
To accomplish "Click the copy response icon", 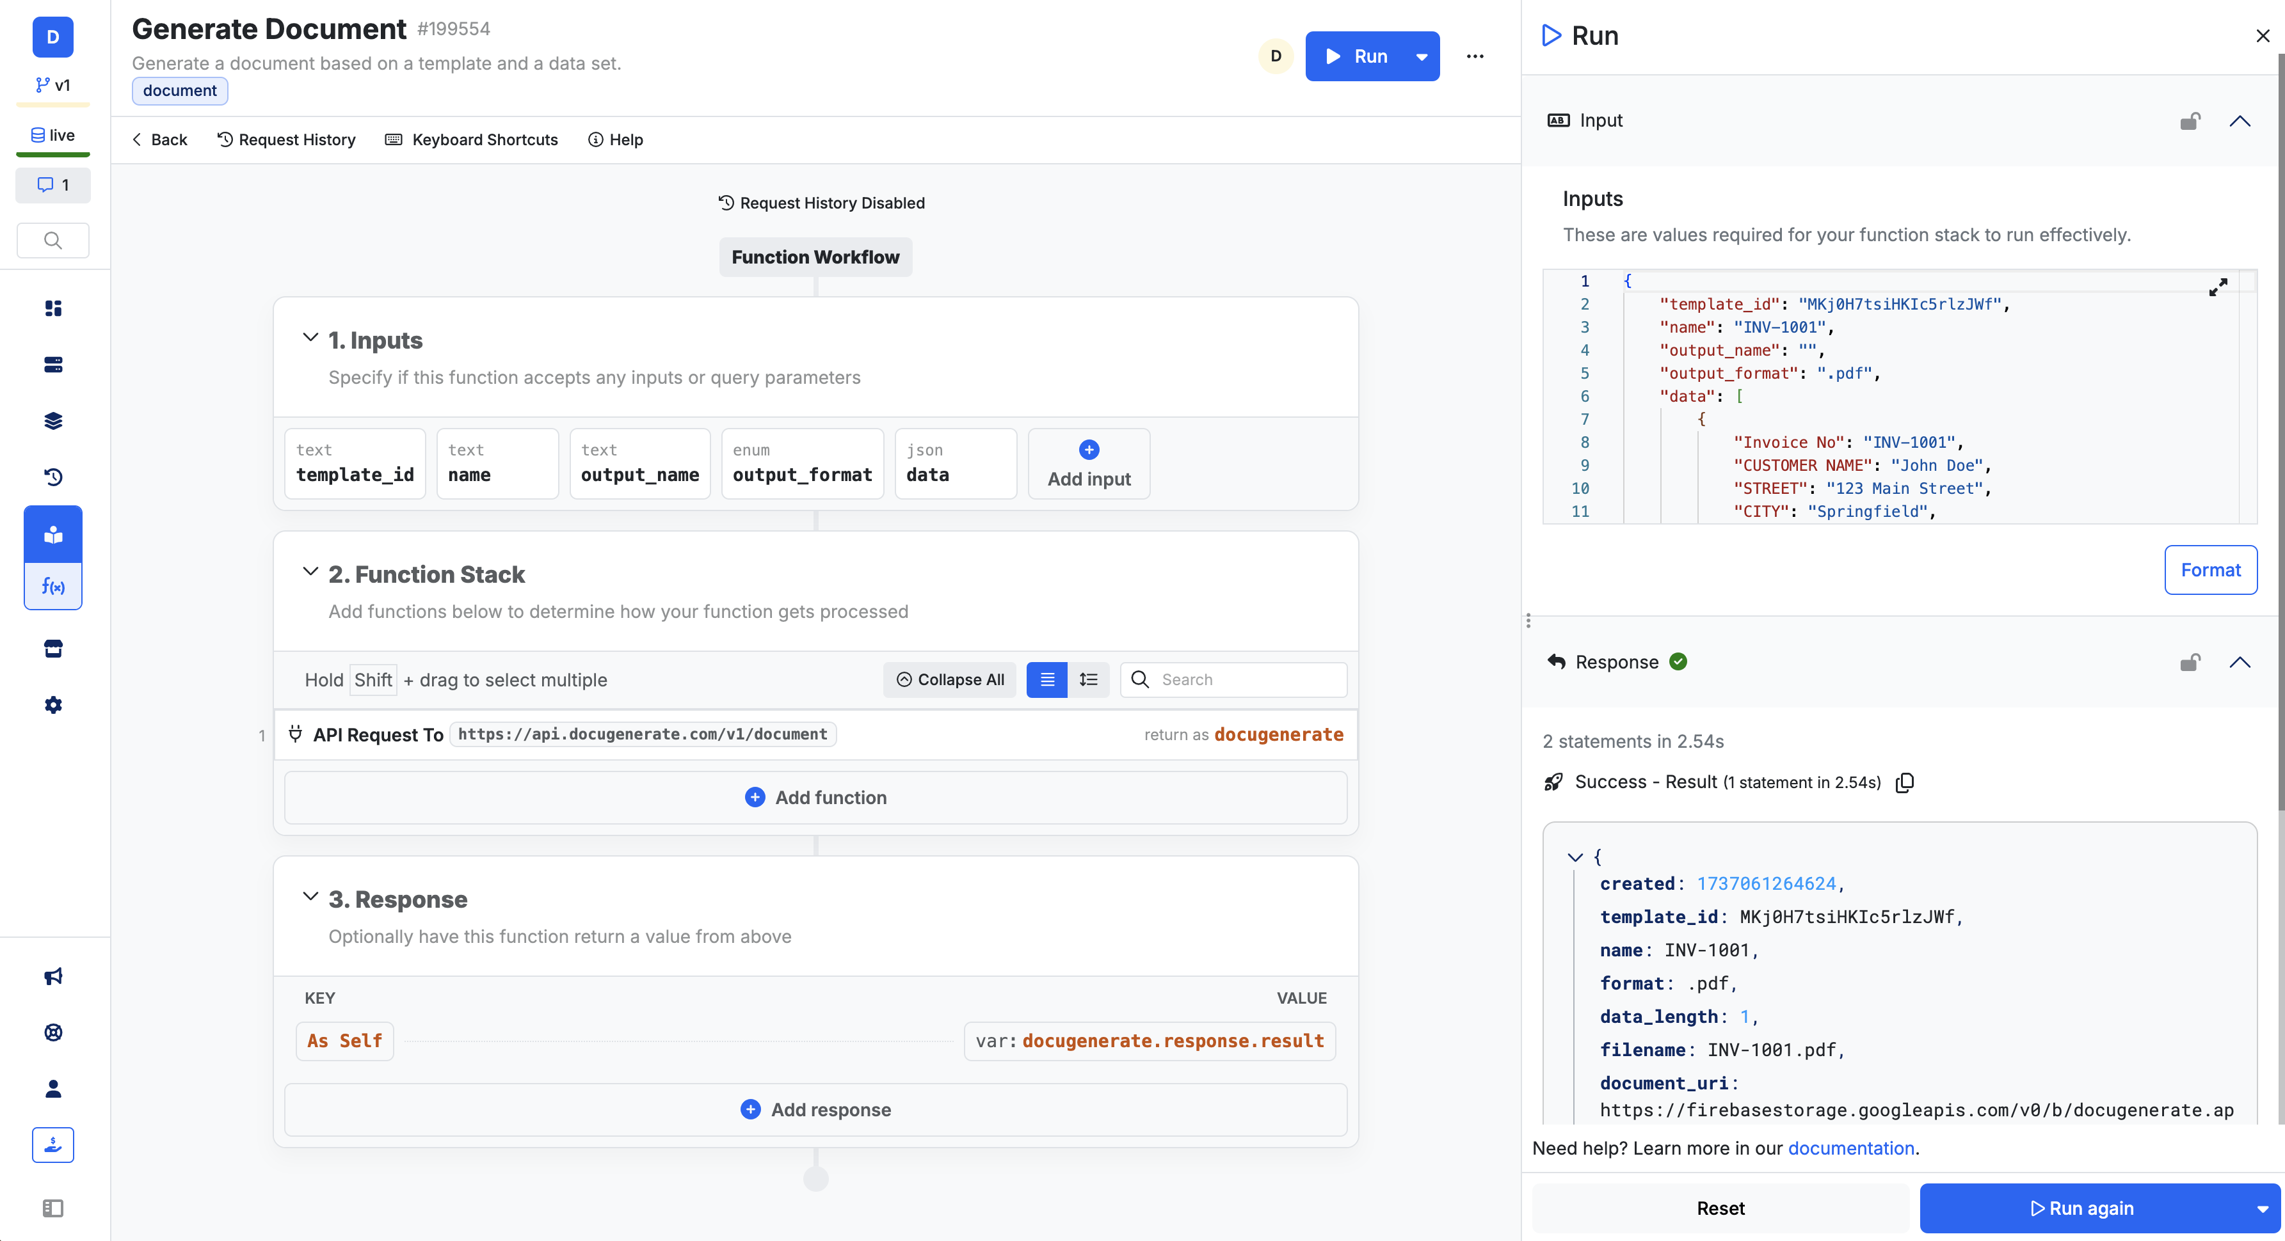I will pos(1906,781).
